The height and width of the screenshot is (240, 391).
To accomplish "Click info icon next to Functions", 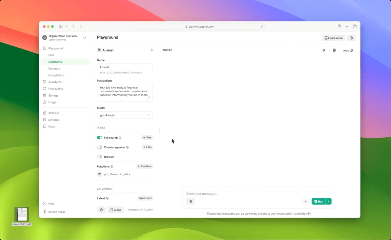I will [x=112, y=167].
